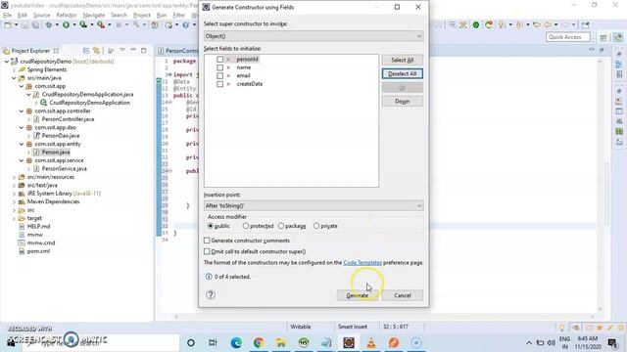
Task: Click the Open Perspective icon
Action: click(x=603, y=37)
